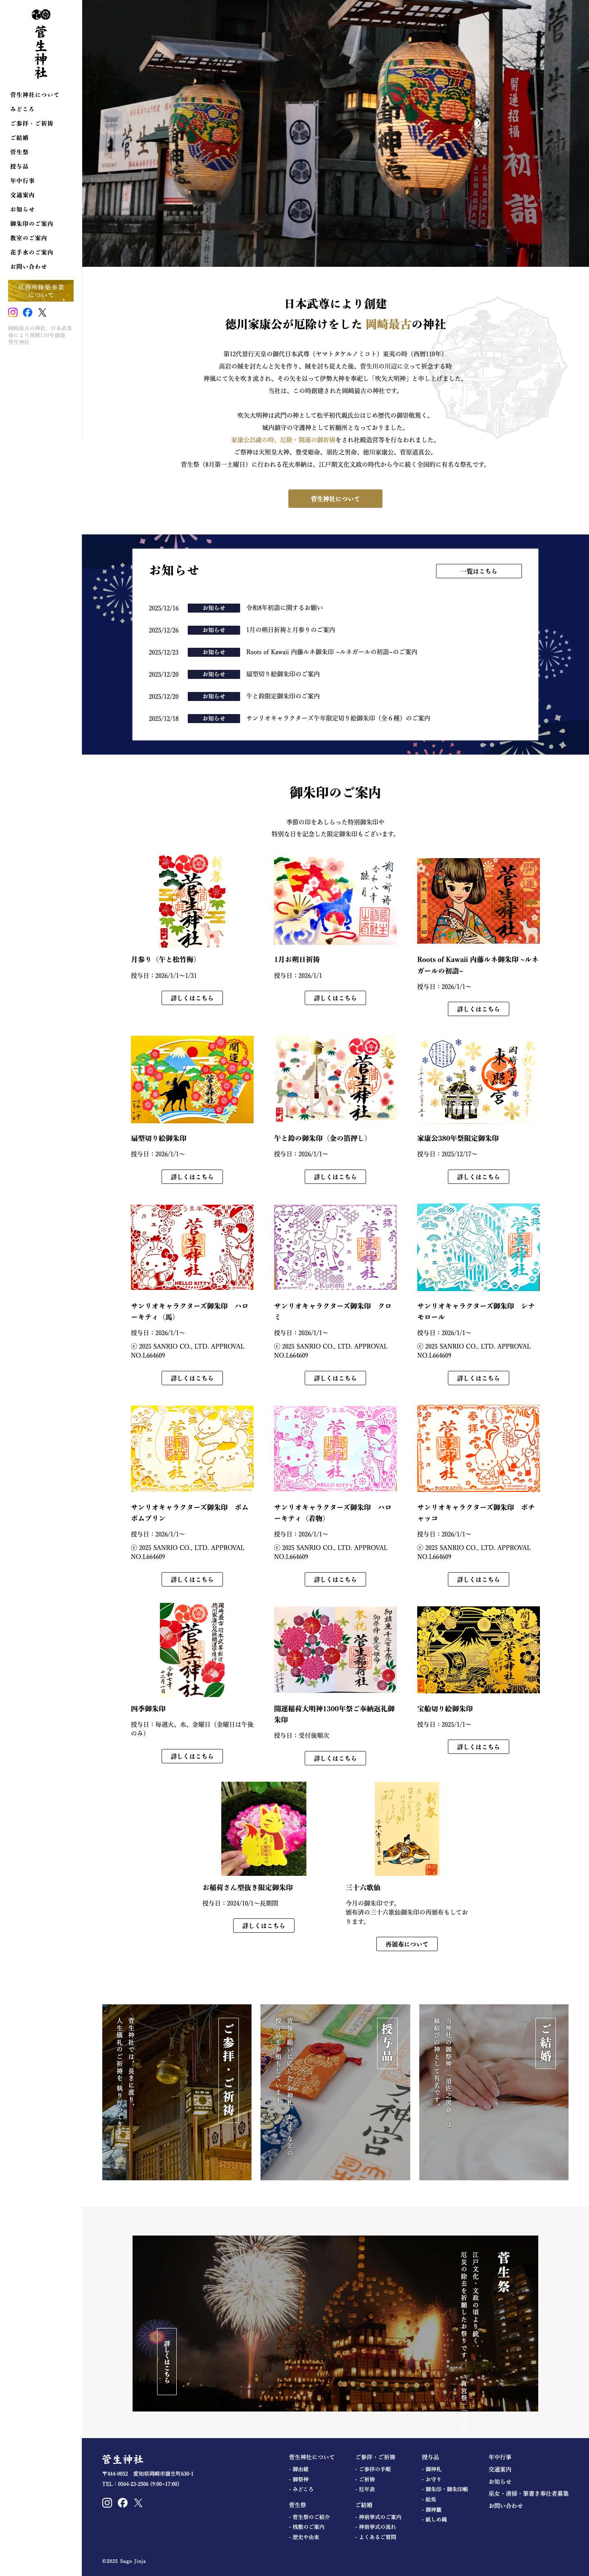Click the gold 菅生神社について button
This screenshot has width=589, height=2576.
335,499
